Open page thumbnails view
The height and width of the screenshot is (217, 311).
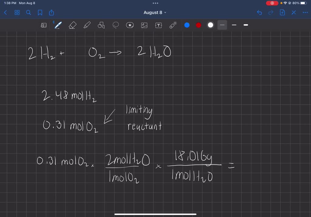click(17, 12)
